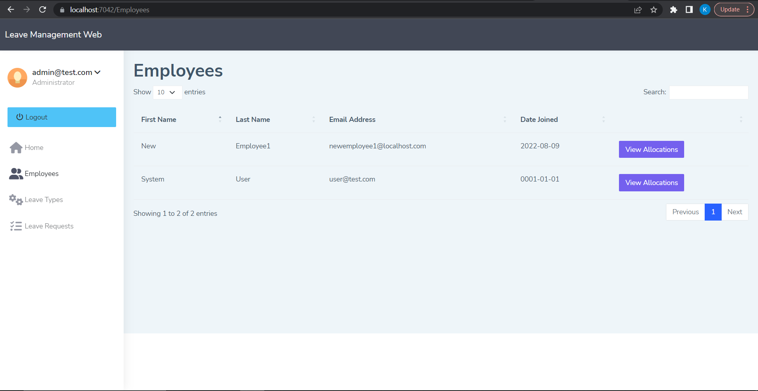
Task: Click the browser page reload icon
Action: (x=42, y=9)
